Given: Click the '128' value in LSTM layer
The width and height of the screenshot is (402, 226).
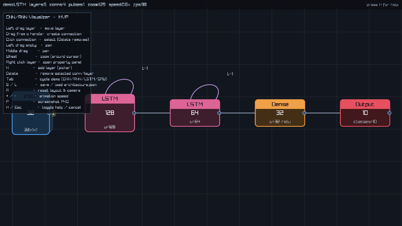Looking at the screenshot, I should pos(110,113).
